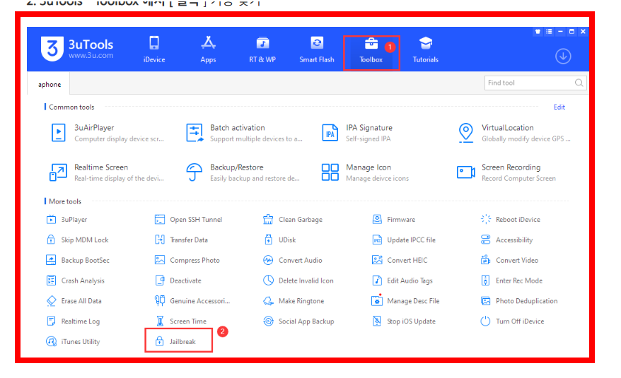Open Batch activation tool

[x=244, y=133]
